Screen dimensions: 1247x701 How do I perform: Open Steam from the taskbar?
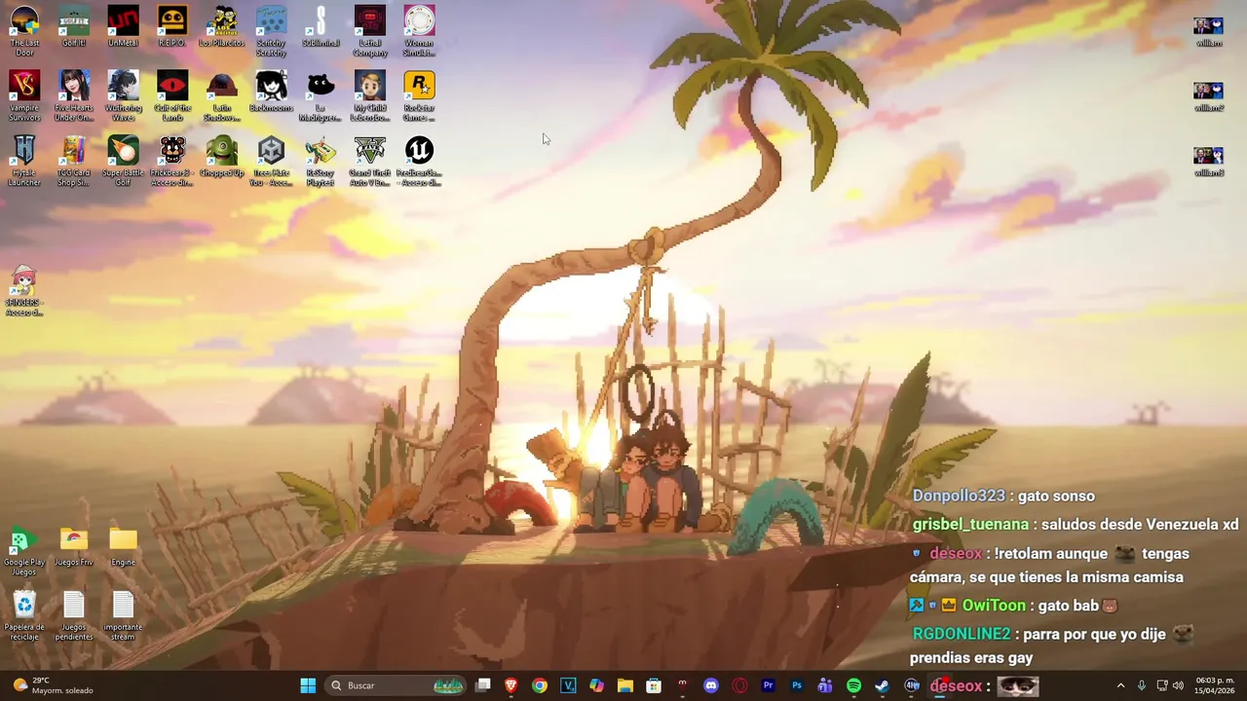(x=882, y=685)
